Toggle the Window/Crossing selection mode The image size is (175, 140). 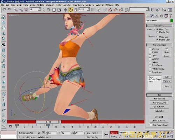(59, 10)
